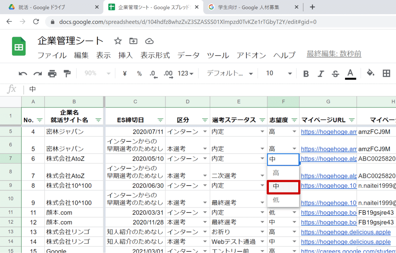
Task: Click browser forward arrow
Action: (22, 22)
